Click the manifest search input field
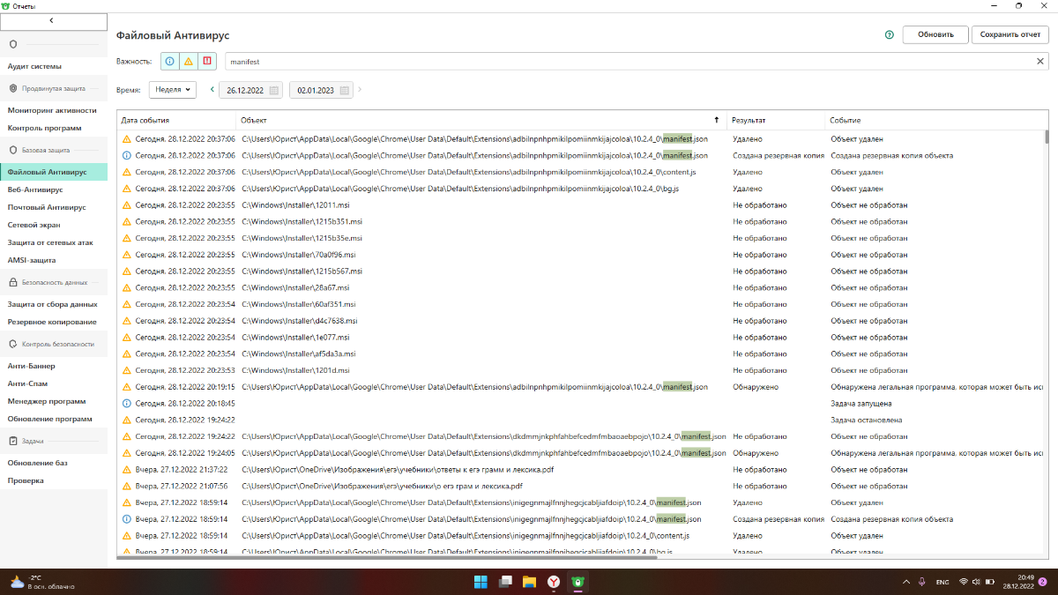This screenshot has width=1058, height=595. [x=630, y=62]
